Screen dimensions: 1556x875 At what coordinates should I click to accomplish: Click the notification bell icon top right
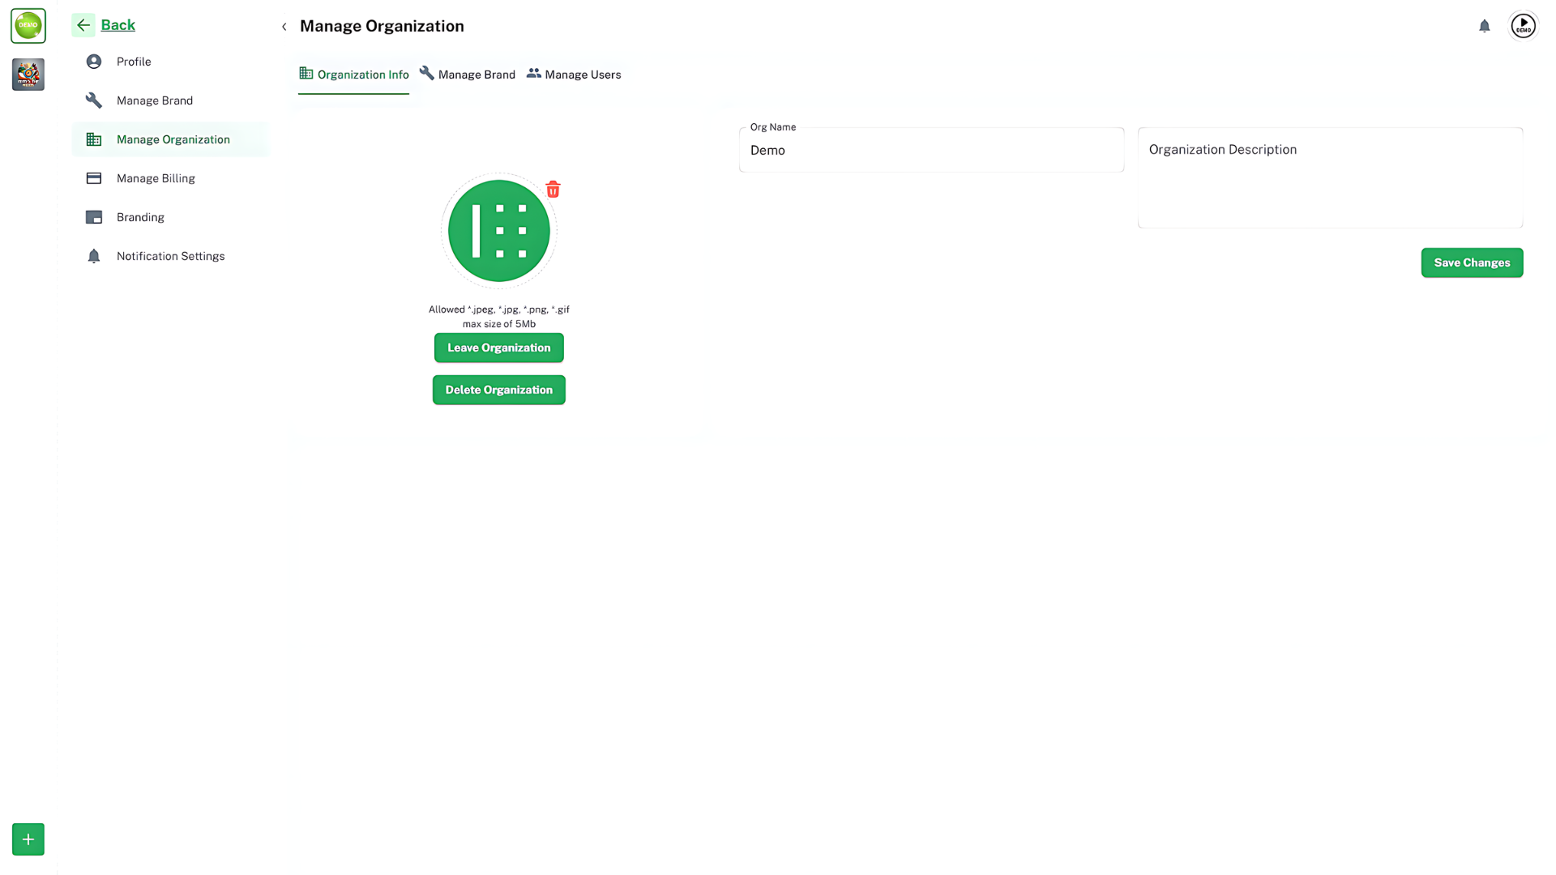pos(1485,26)
